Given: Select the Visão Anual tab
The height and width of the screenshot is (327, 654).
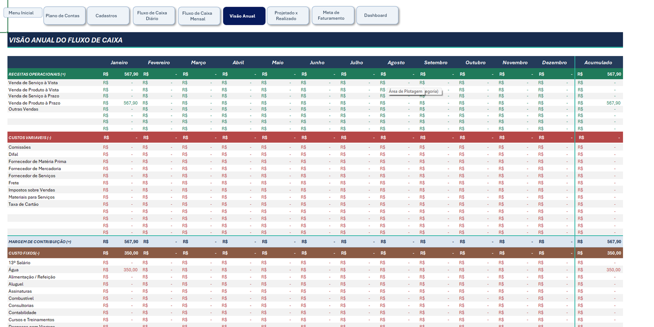Looking at the screenshot, I should (244, 16).
